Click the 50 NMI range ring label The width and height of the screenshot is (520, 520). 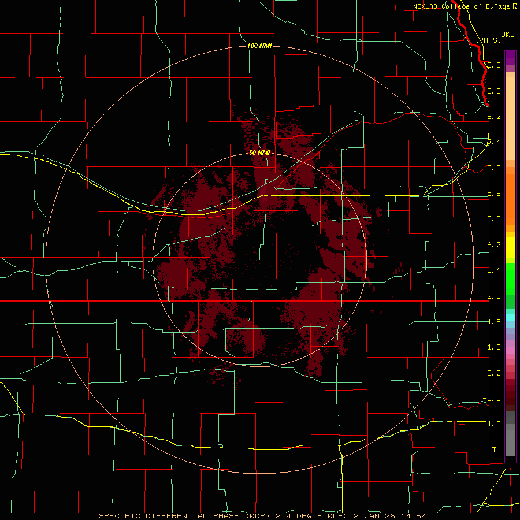[x=259, y=153]
